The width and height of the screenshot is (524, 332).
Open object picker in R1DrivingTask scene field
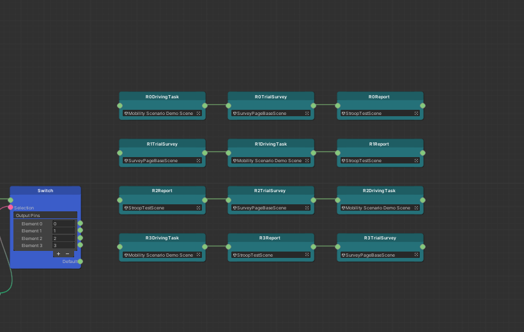tap(307, 161)
